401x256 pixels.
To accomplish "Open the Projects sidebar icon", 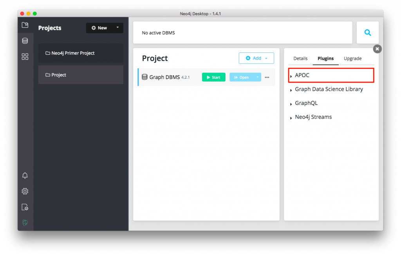I will (25, 25).
